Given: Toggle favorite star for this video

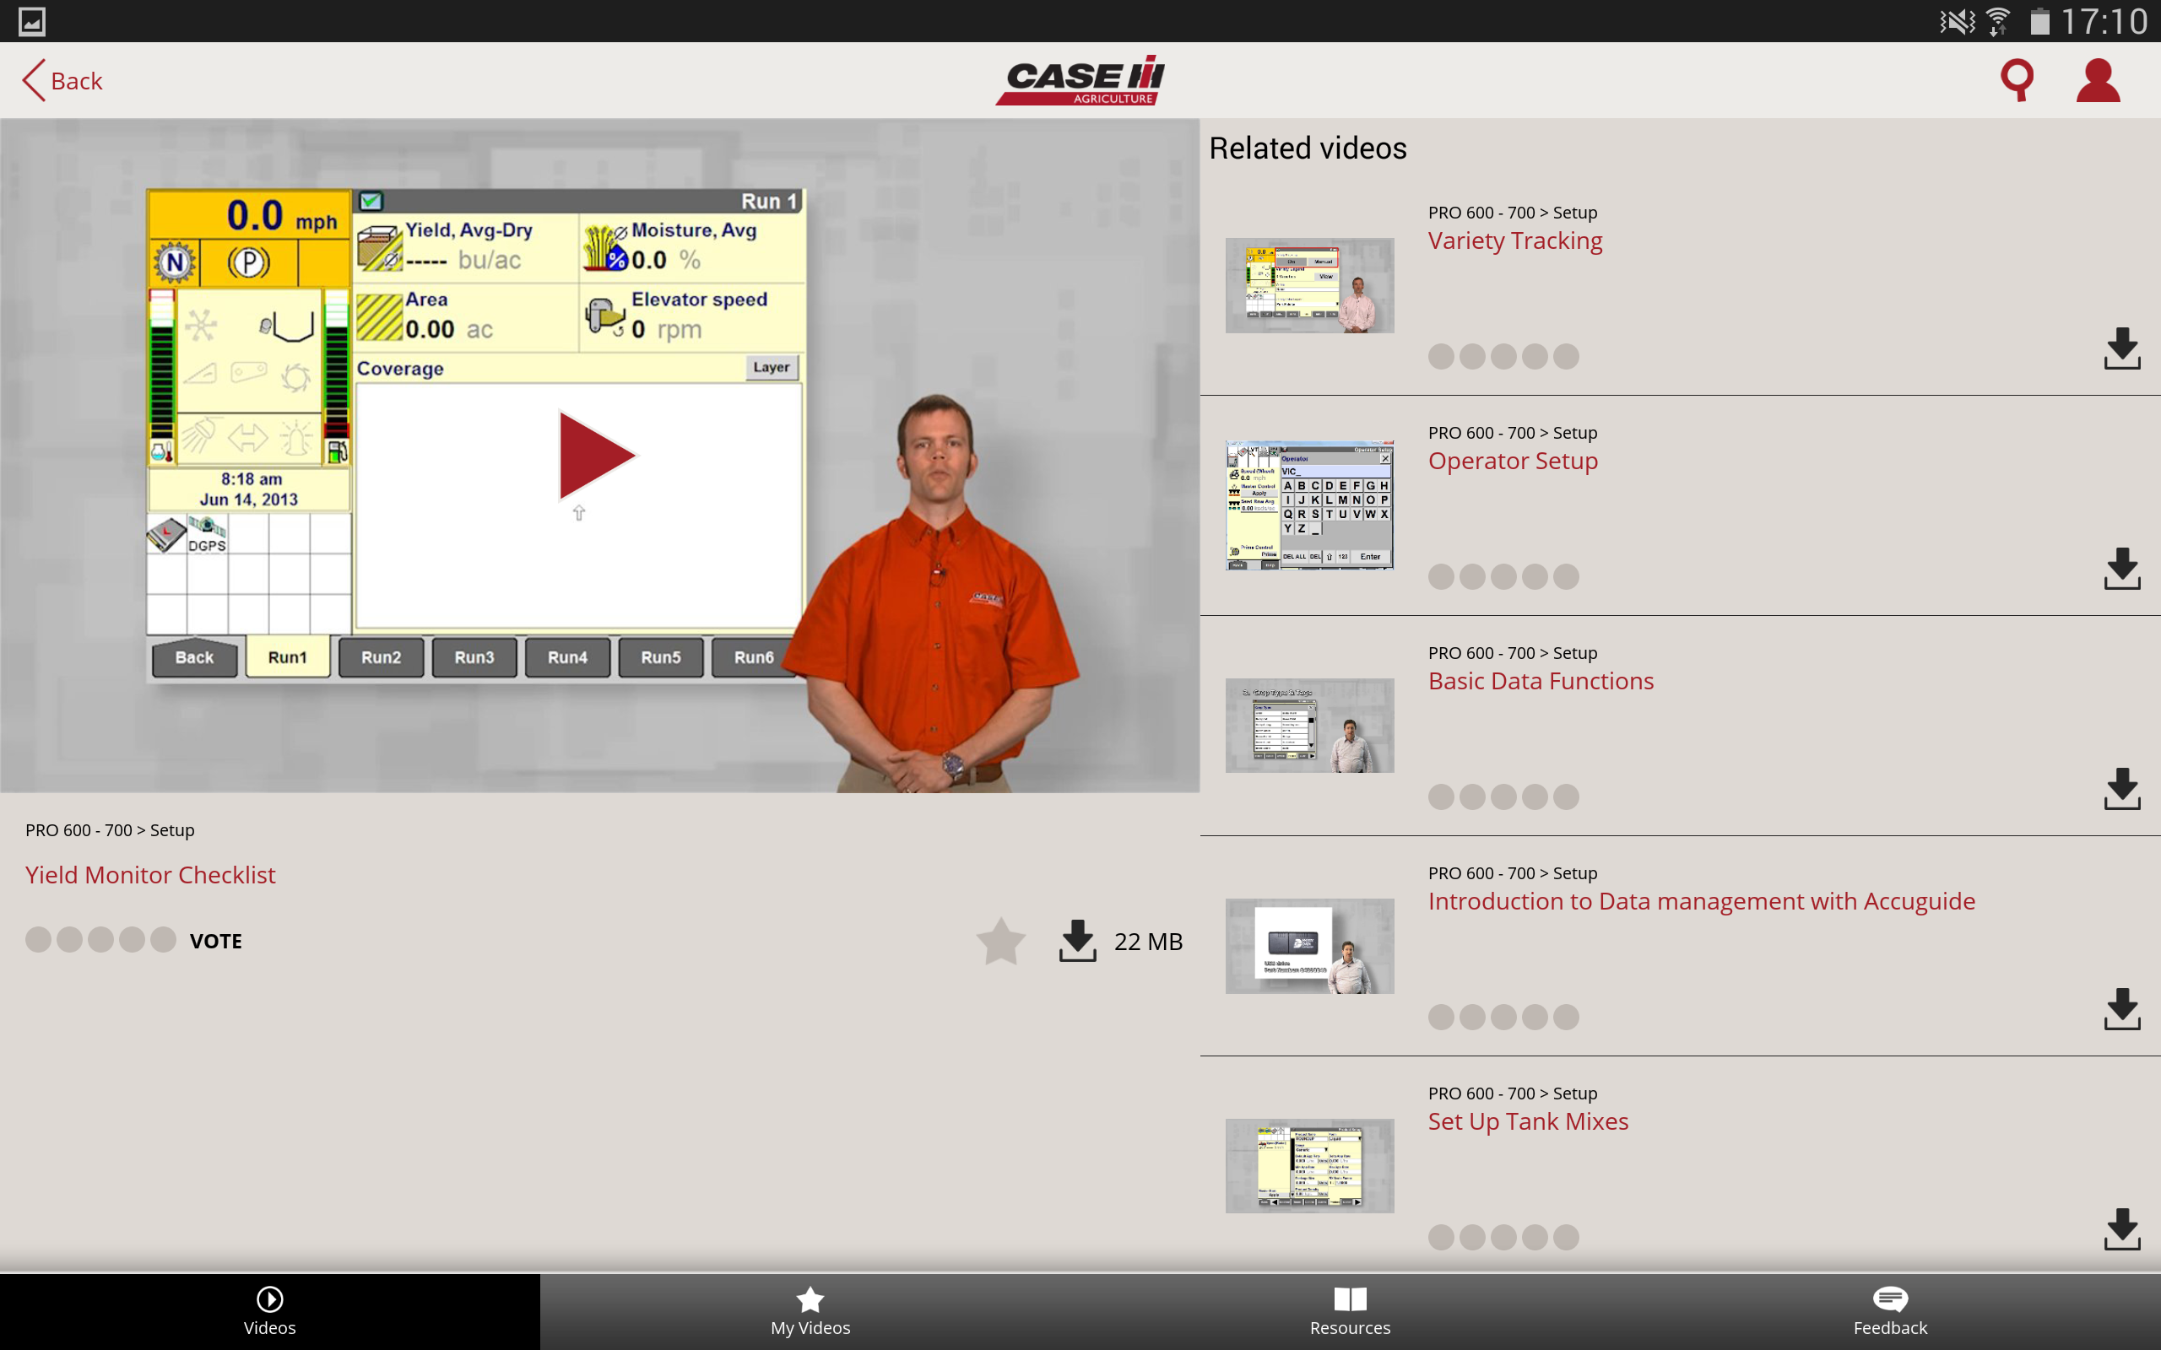Looking at the screenshot, I should pos(1001,941).
